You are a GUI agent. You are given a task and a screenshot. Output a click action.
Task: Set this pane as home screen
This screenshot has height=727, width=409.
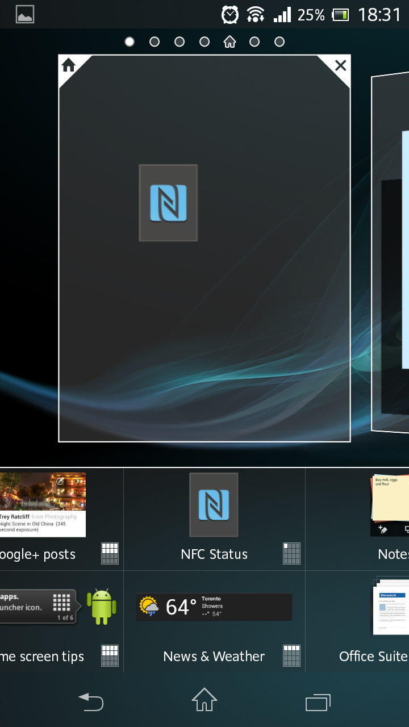pyautogui.click(x=69, y=65)
